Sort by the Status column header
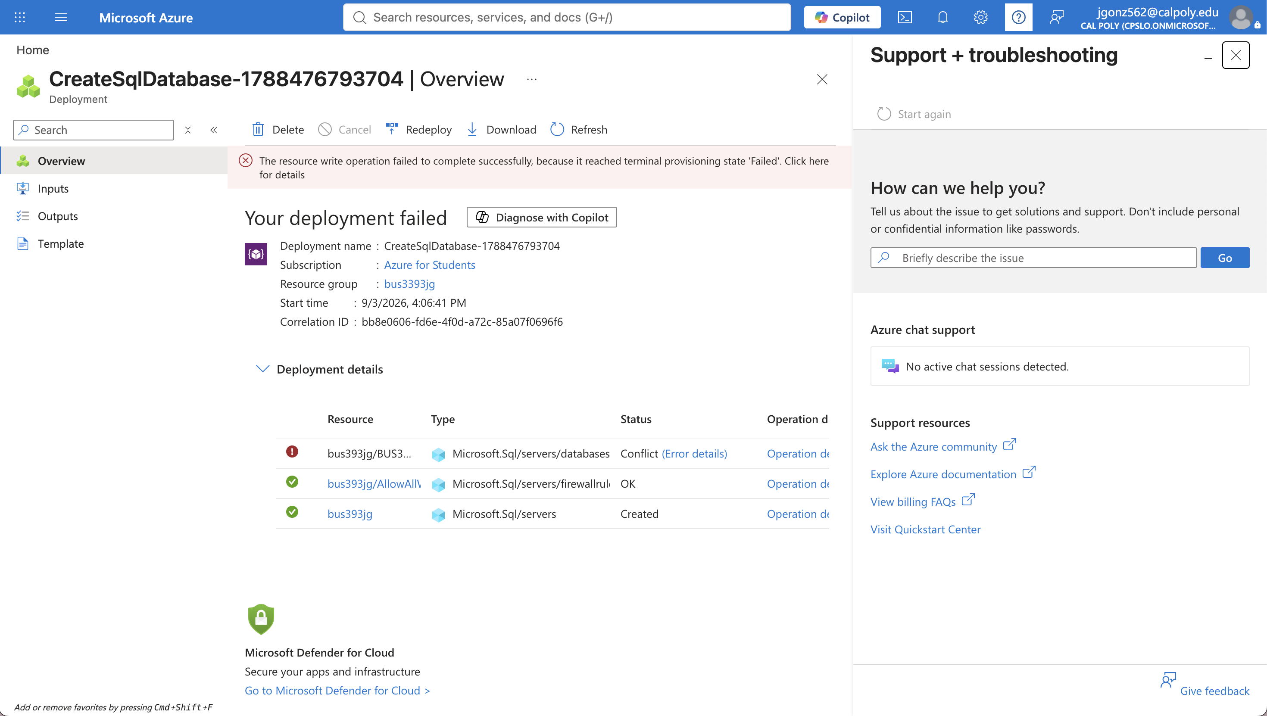 click(636, 419)
